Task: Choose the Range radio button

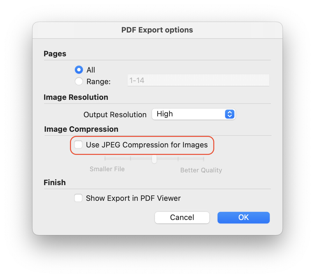Action: pyautogui.click(x=79, y=82)
